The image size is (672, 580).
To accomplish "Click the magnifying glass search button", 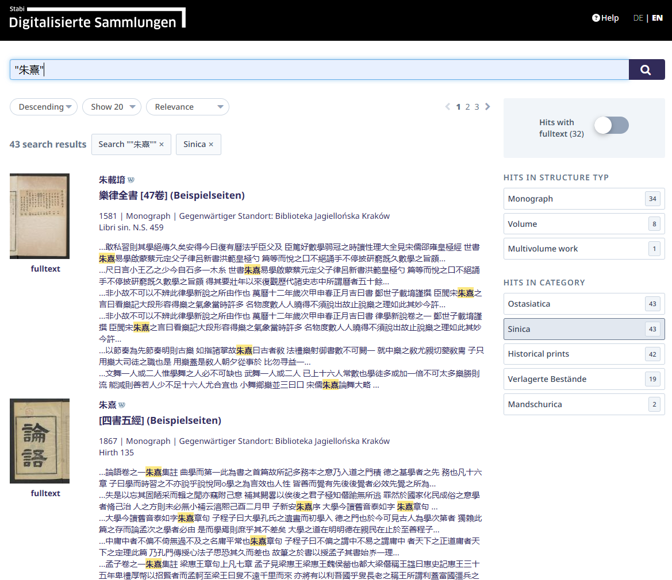I will click(x=646, y=69).
